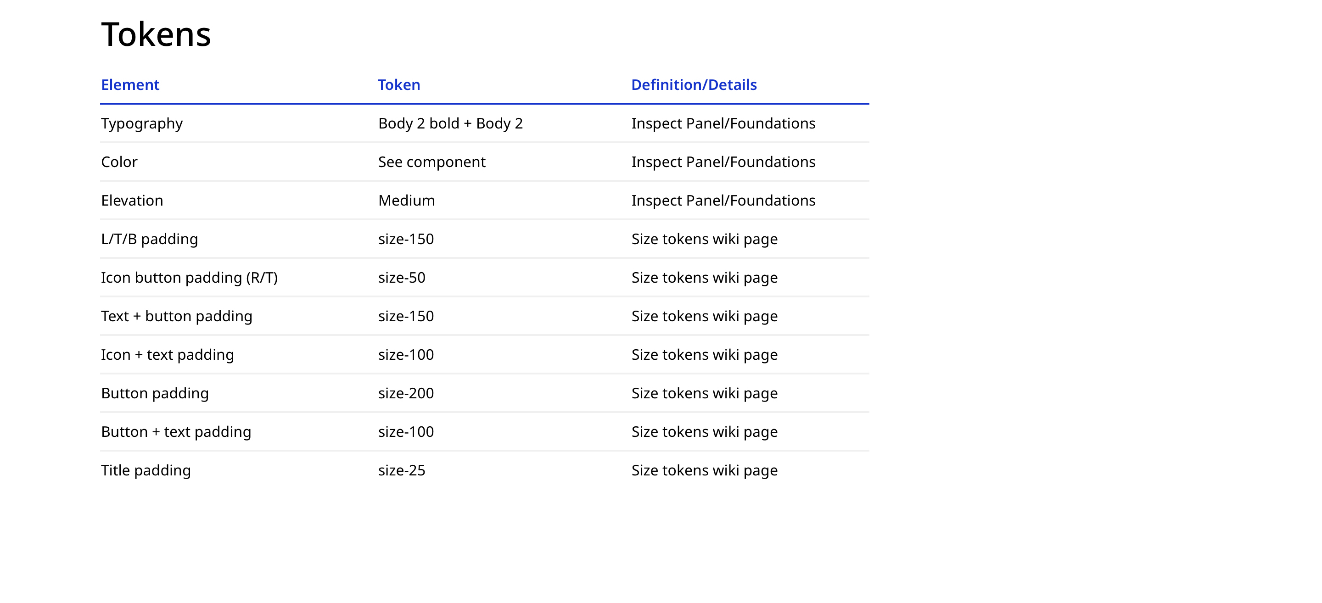The height and width of the screenshot is (603, 1322).
Task: Click the Medium elevation token
Action: [x=406, y=201]
